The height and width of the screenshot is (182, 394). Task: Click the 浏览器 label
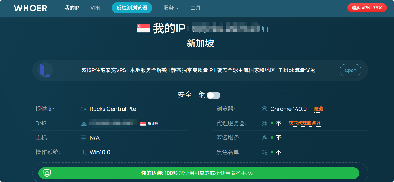tap(226, 109)
